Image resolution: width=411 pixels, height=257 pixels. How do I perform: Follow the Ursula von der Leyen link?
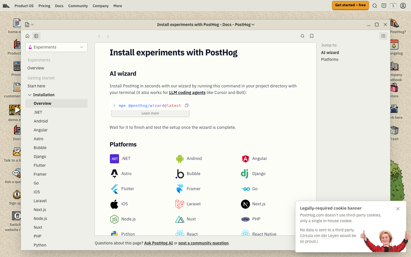pyautogui.click(x=320, y=236)
